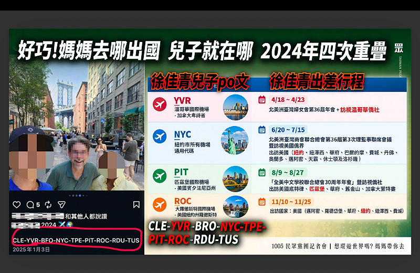This screenshot has width=420, height=273.
Task: Click the heading 徐佳青出差行程
Action: [x=317, y=81]
